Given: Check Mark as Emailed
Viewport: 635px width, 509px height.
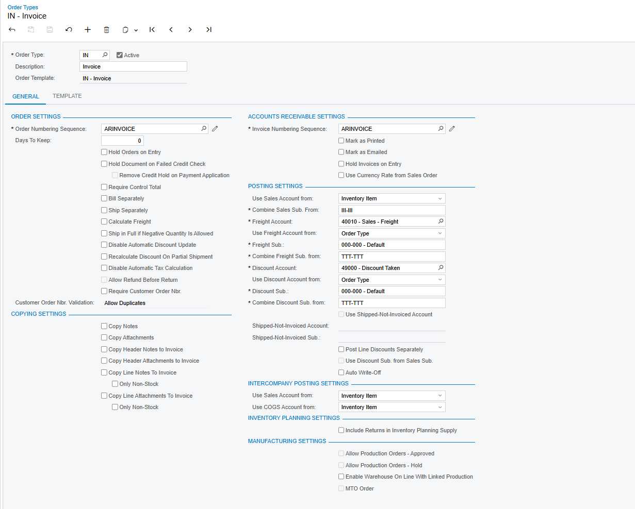Looking at the screenshot, I should [x=341, y=152].
